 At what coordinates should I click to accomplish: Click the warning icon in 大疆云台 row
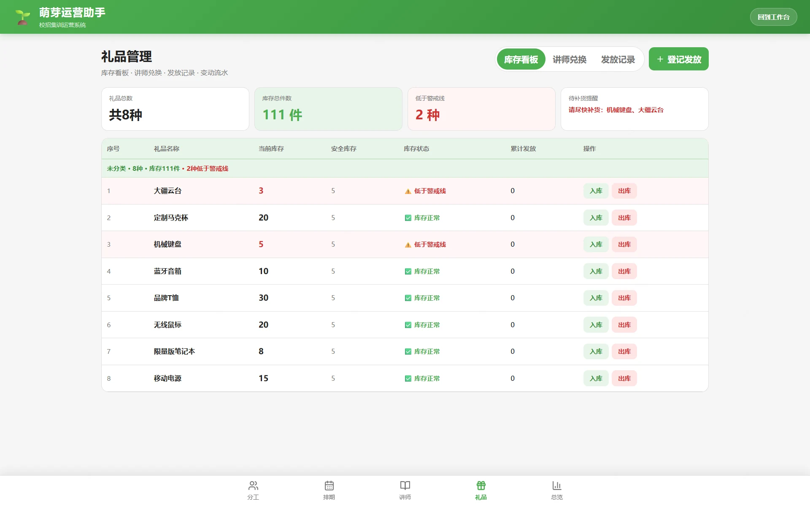(408, 191)
